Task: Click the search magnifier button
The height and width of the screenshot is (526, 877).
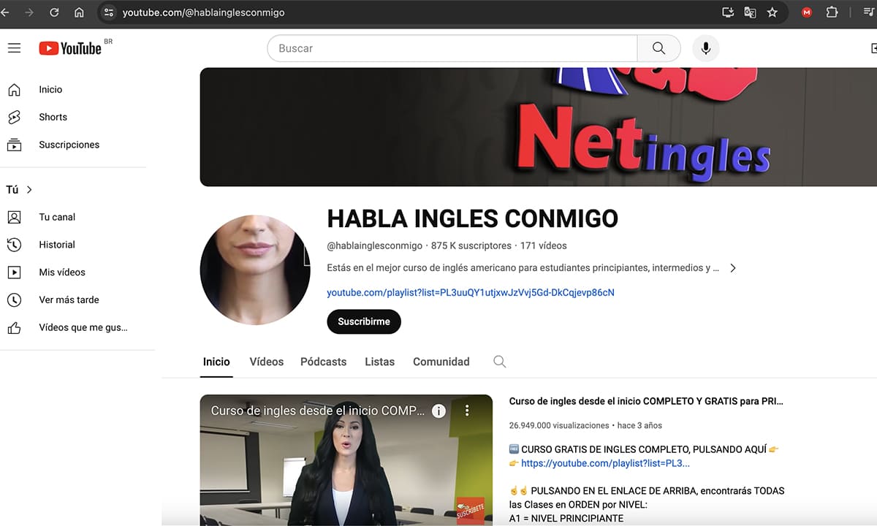Action: pyautogui.click(x=658, y=48)
